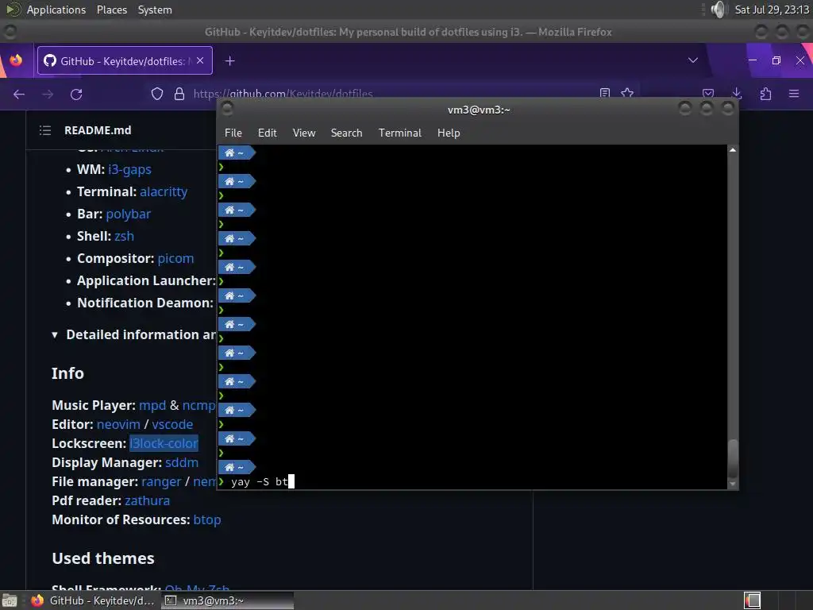Open the terminal Terminal menu

pyautogui.click(x=400, y=133)
